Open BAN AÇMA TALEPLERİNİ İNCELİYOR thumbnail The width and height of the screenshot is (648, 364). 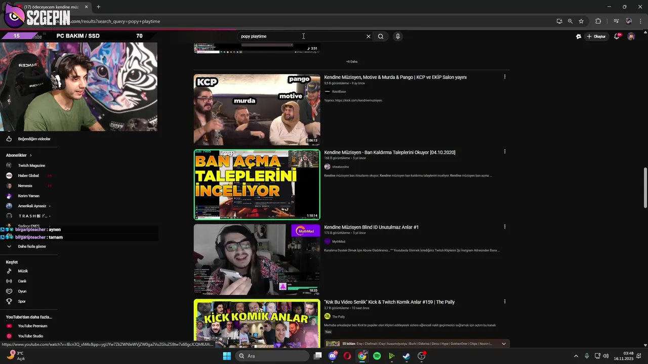(257, 185)
